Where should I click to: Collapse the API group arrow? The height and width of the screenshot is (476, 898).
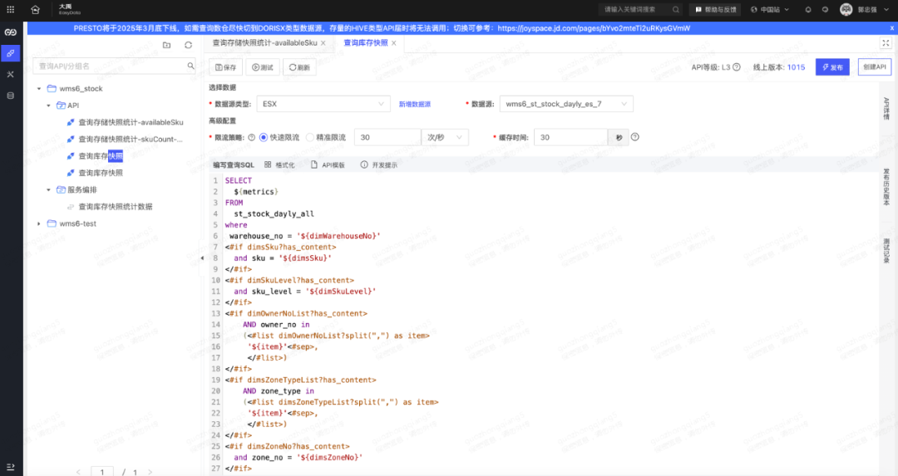49,106
